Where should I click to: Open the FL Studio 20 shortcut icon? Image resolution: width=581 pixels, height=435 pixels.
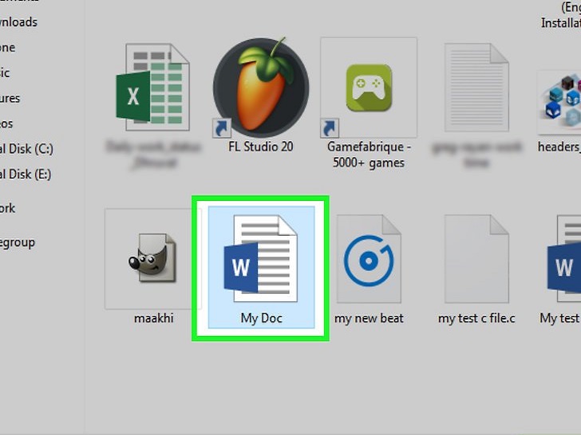(x=261, y=88)
